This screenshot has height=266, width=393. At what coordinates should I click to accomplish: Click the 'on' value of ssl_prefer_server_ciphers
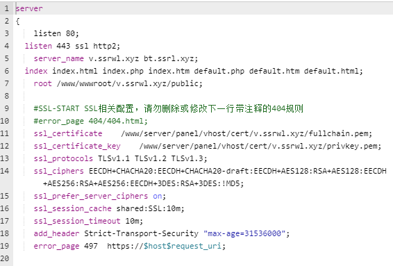[x=158, y=196]
